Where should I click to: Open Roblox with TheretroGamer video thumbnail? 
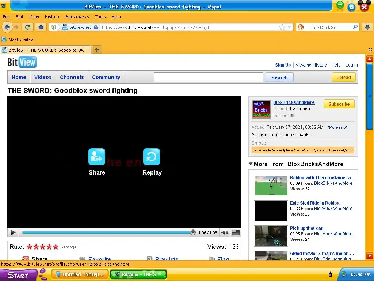[x=271, y=186]
